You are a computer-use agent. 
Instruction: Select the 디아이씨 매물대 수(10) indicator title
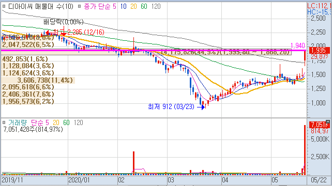tap(41, 6)
